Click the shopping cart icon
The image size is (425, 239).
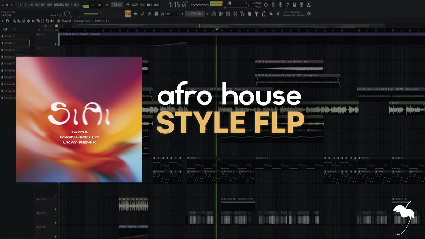278,13
